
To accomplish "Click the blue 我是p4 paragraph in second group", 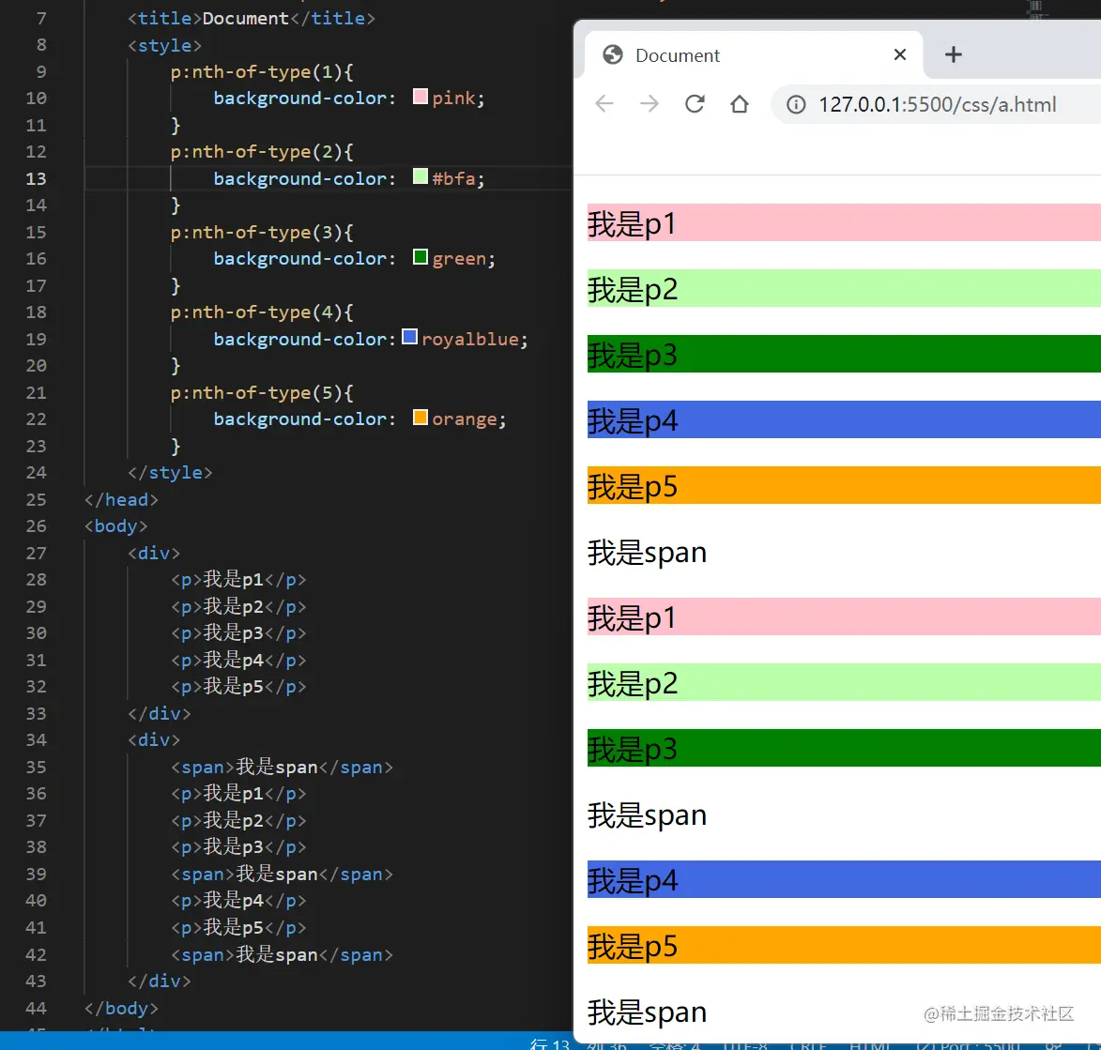I will [844, 879].
